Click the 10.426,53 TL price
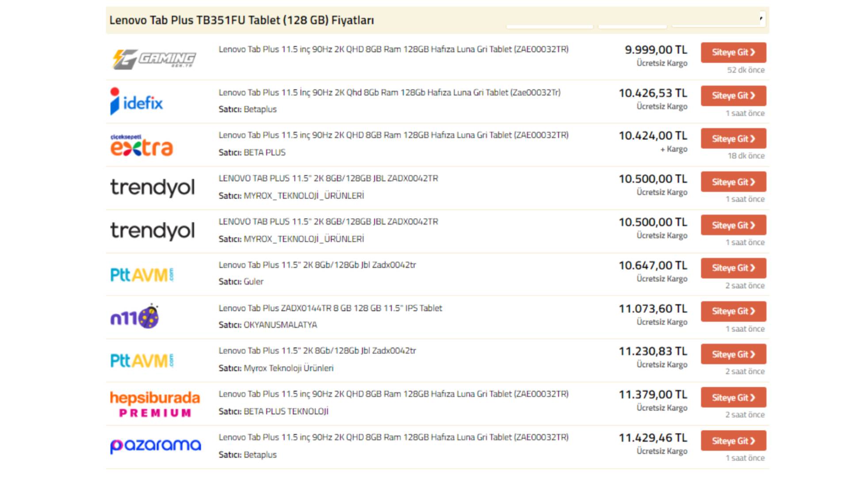Image resolution: width=849 pixels, height=477 pixels. click(x=653, y=93)
